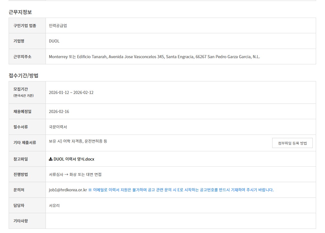
Task: Click the blue notice about email applications
Action: tap(181, 190)
